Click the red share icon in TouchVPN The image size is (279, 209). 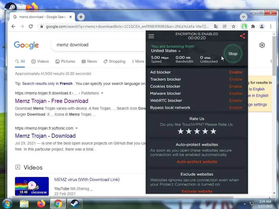pyautogui.click(x=242, y=36)
